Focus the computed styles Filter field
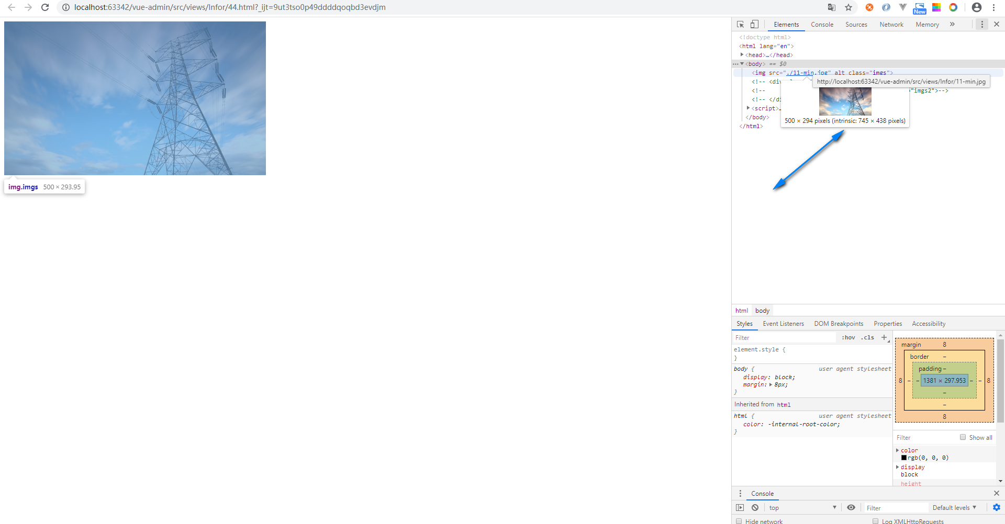The height and width of the screenshot is (524, 1005). click(x=925, y=438)
